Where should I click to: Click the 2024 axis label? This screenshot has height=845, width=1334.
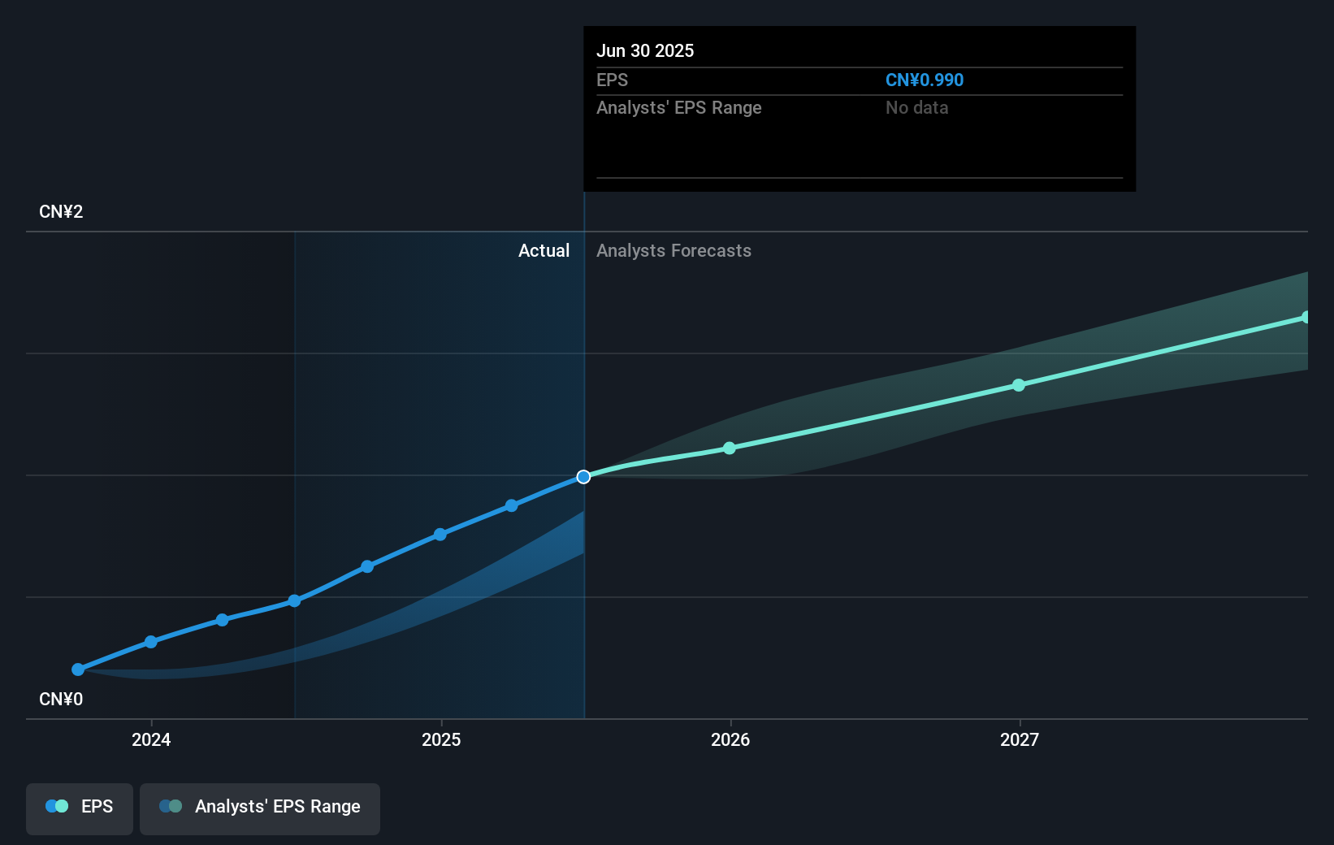151,740
